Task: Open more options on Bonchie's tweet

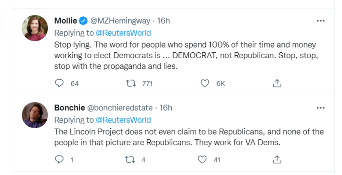Action: [x=321, y=108]
